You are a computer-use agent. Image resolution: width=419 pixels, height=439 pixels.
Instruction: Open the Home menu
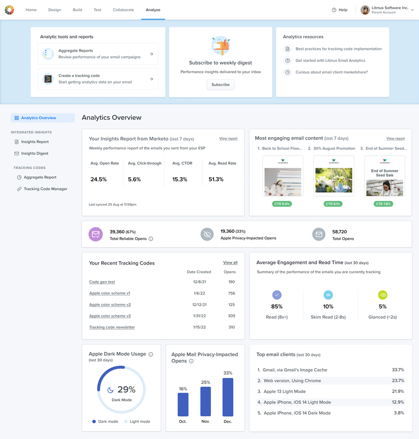[31, 10]
